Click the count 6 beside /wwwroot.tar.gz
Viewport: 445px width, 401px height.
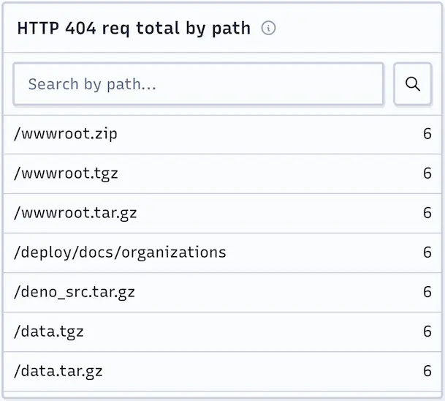point(427,213)
